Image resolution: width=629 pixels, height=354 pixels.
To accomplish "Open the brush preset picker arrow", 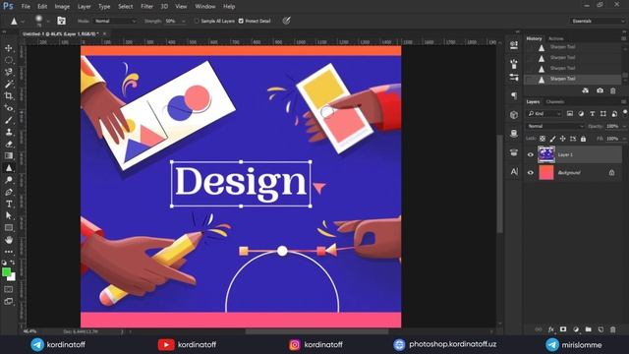I will tap(48, 21).
